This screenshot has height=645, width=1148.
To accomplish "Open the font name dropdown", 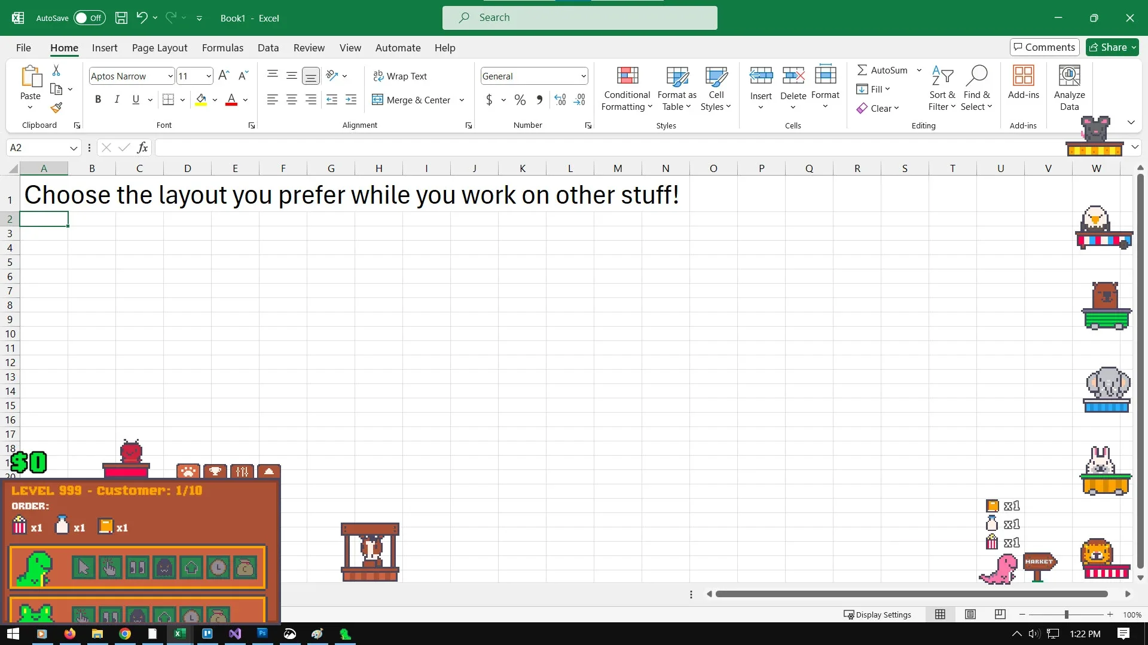I will [170, 76].
